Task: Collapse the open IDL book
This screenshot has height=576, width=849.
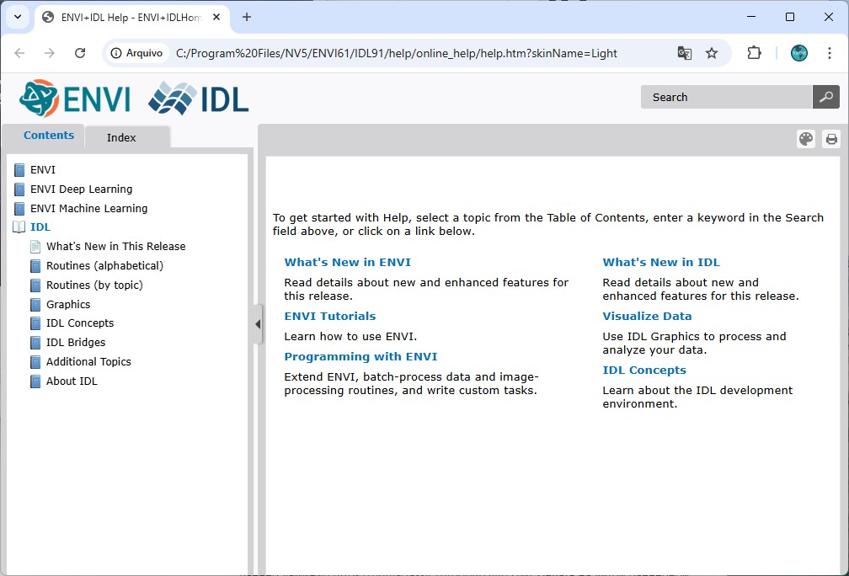Action: (40, 227)
